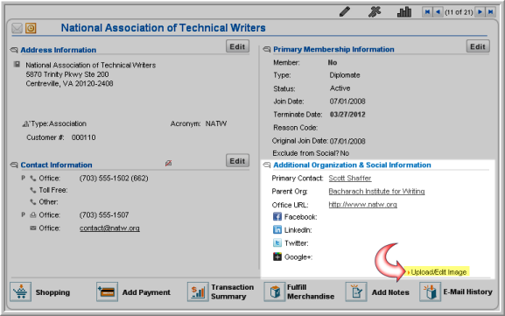Click the Facebook icon
Screen dimensions: 505x316
click(277, 216)
